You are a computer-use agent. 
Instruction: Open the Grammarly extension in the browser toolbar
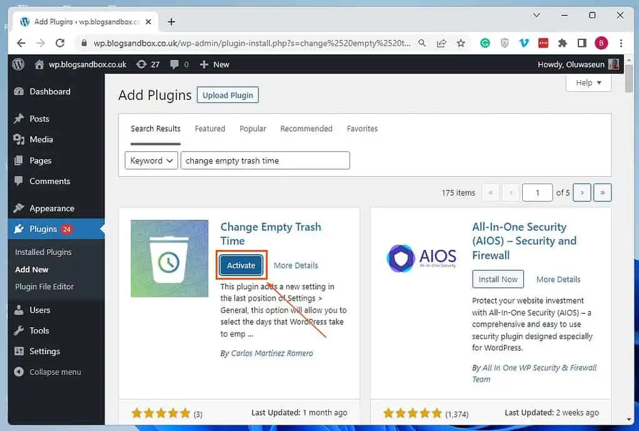485,42
